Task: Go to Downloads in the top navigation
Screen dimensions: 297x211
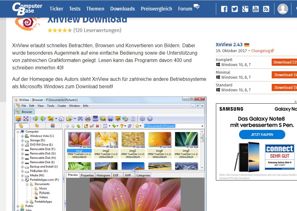Action: coord(122,9)
